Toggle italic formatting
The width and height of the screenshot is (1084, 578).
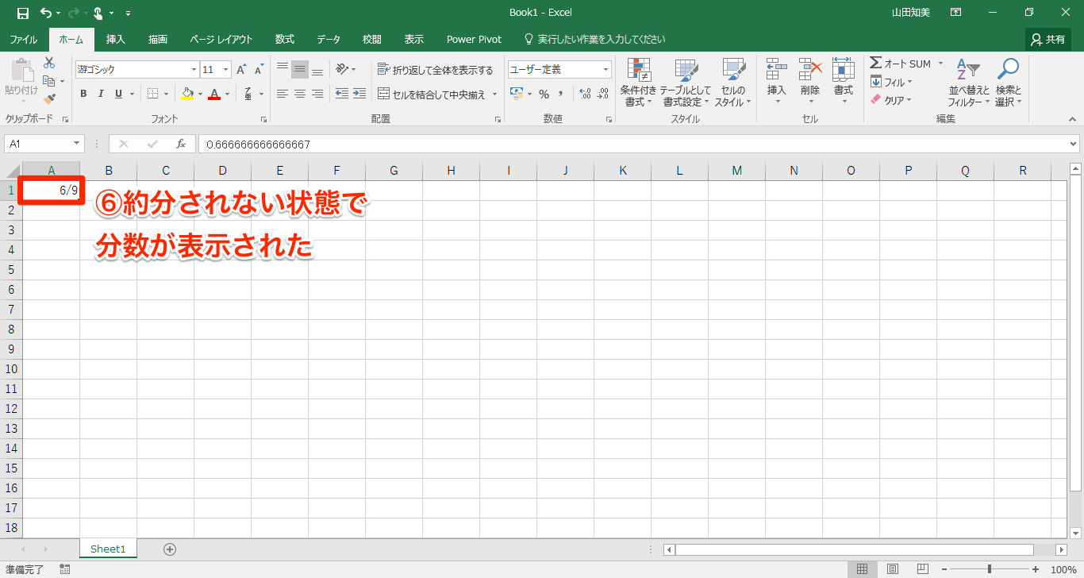[101, 94]
